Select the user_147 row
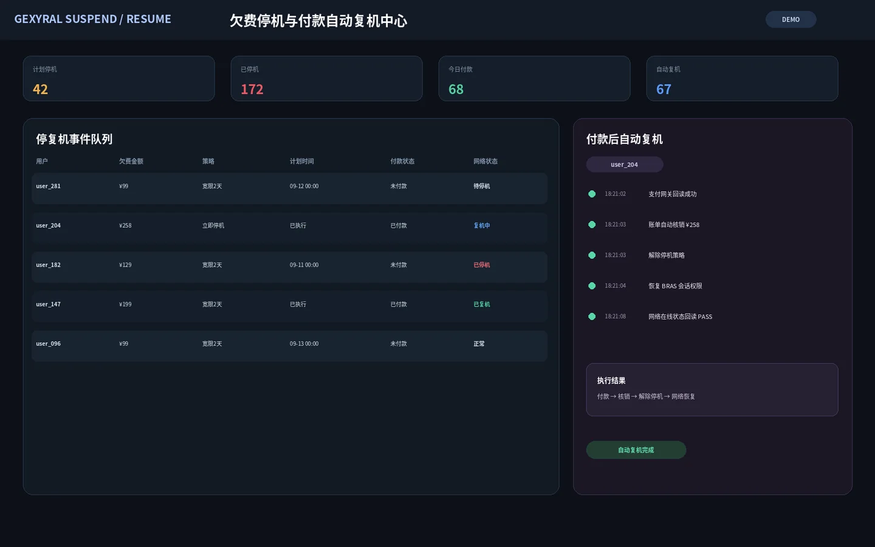Image resolution: width=875 pixels, height=547 pixels. 289,307
